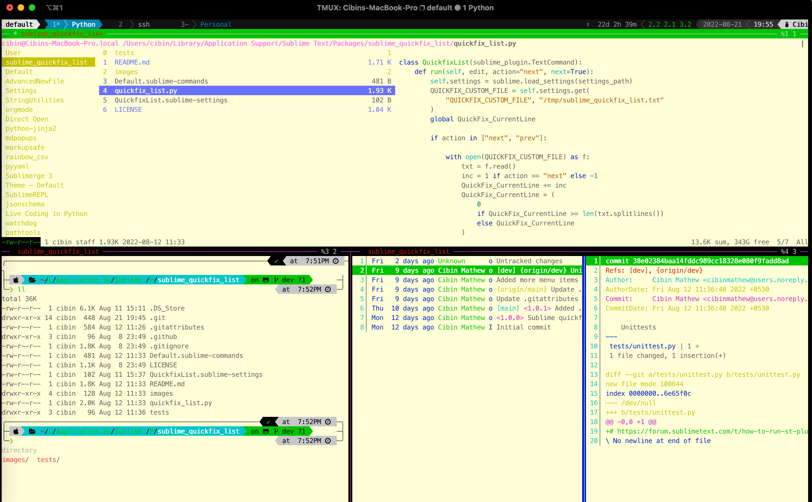Click the GitHub cat icon in the first prompt
This screenshot has width=812, height=502.
266,280
